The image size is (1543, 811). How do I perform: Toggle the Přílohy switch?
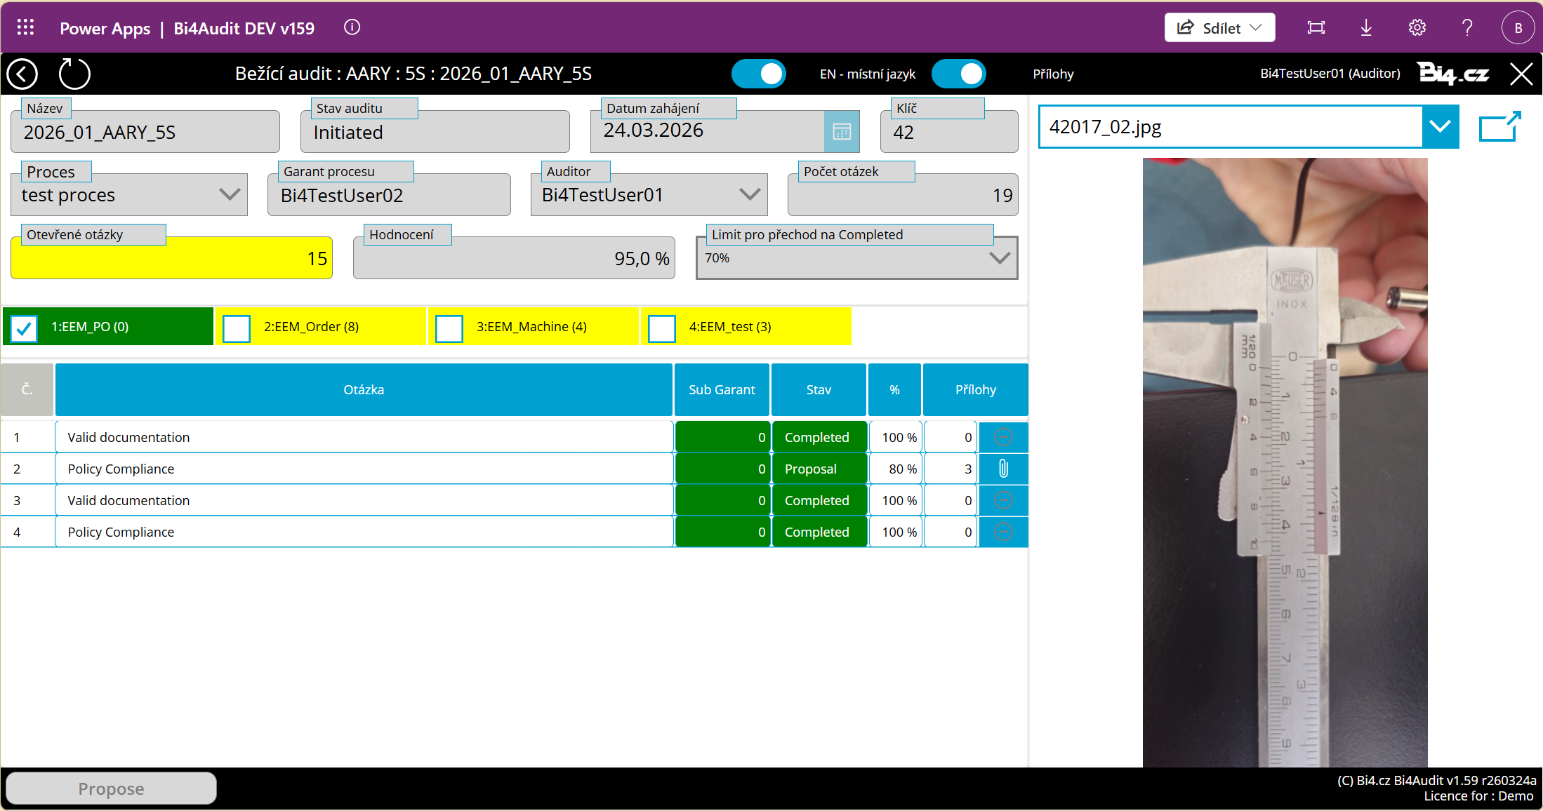958,74
